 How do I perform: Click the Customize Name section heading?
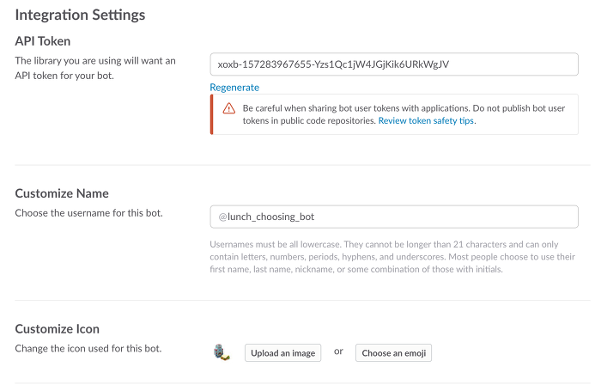coord(62,193)
